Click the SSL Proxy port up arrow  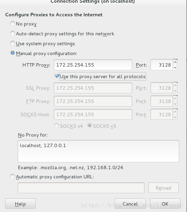coord(175,85)
